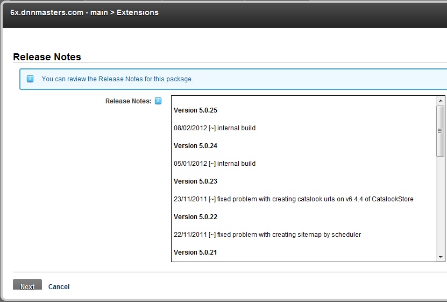Click the Cancel link

click(59, 286)
